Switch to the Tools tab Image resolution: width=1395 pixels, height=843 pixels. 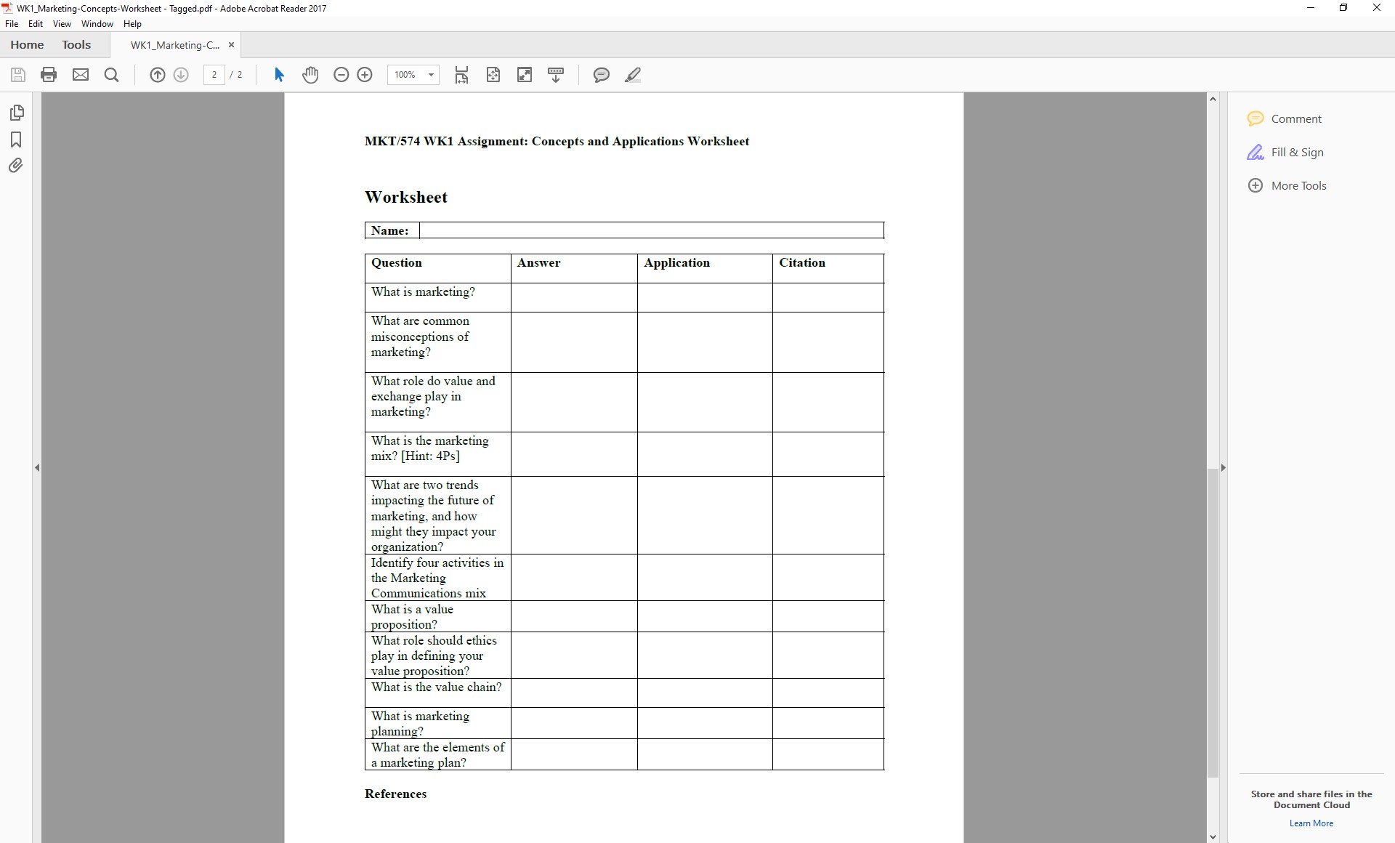pos(76,44)
